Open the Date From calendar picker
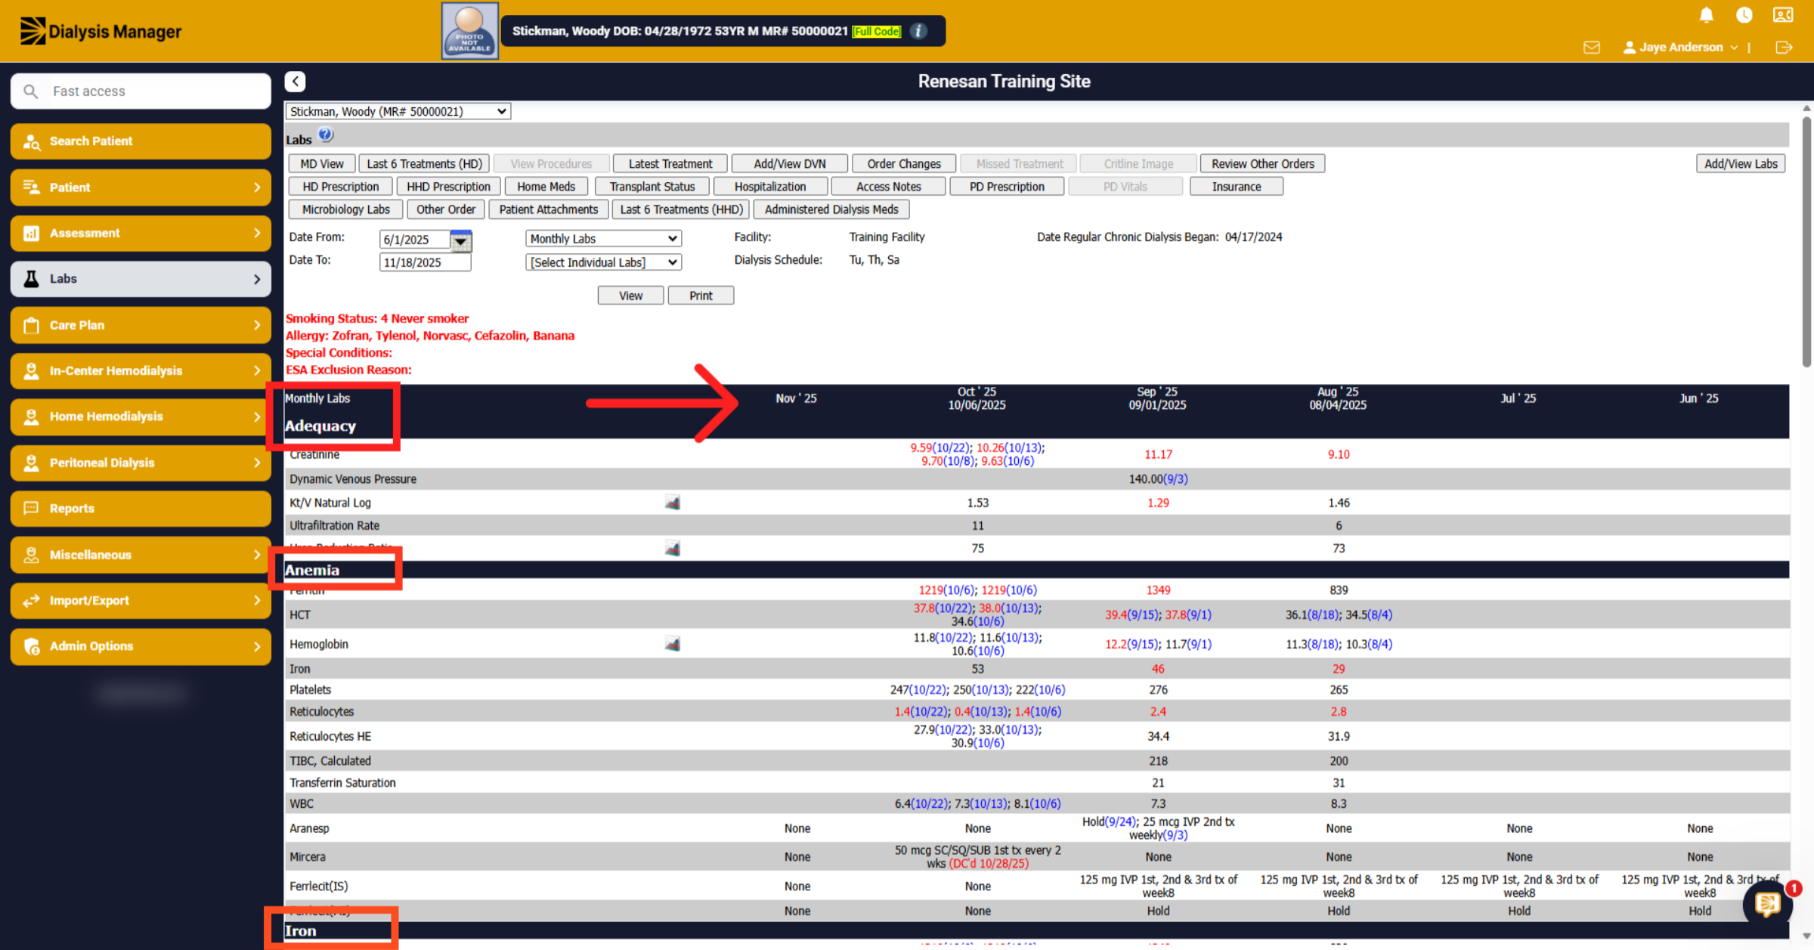Viewport: 1814px width, 950px height. [x=461, y=240]
